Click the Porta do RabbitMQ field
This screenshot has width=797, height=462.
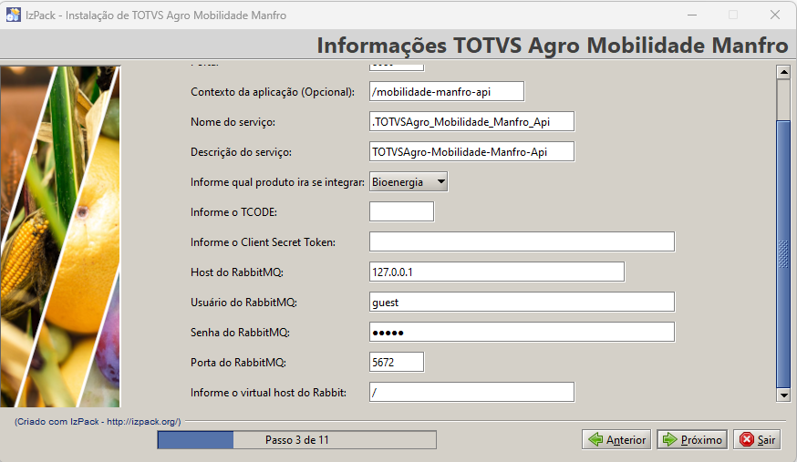pyautogui.click(x=397, y=362)
